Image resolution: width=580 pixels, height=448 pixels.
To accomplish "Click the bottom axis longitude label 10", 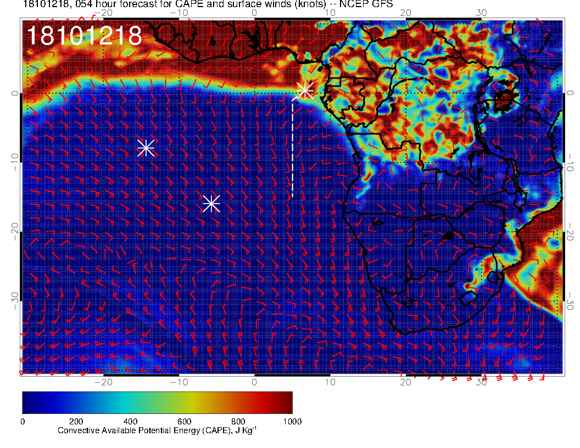I will tap(330, 382).
